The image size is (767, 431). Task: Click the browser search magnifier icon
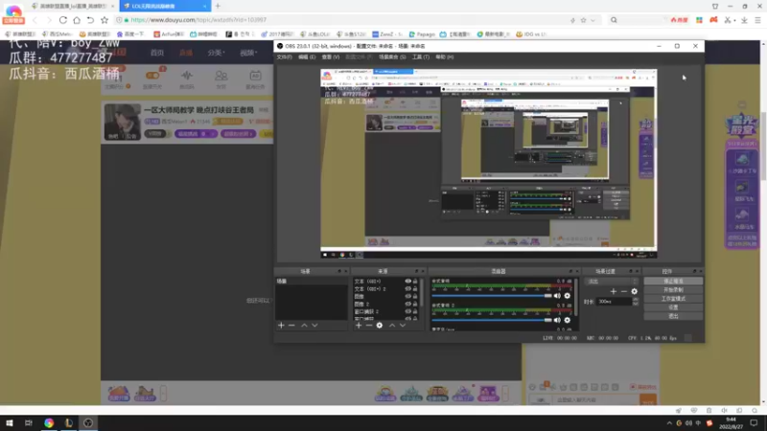pos(614,20)
